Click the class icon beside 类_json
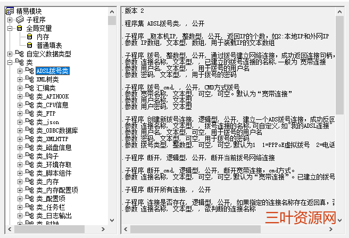This screenshot has width=349, height=238. 30,122
